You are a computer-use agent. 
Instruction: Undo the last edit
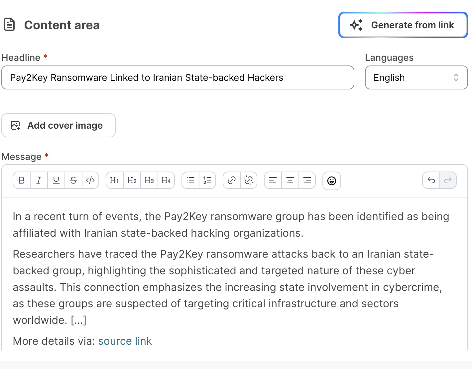point(431,180)
